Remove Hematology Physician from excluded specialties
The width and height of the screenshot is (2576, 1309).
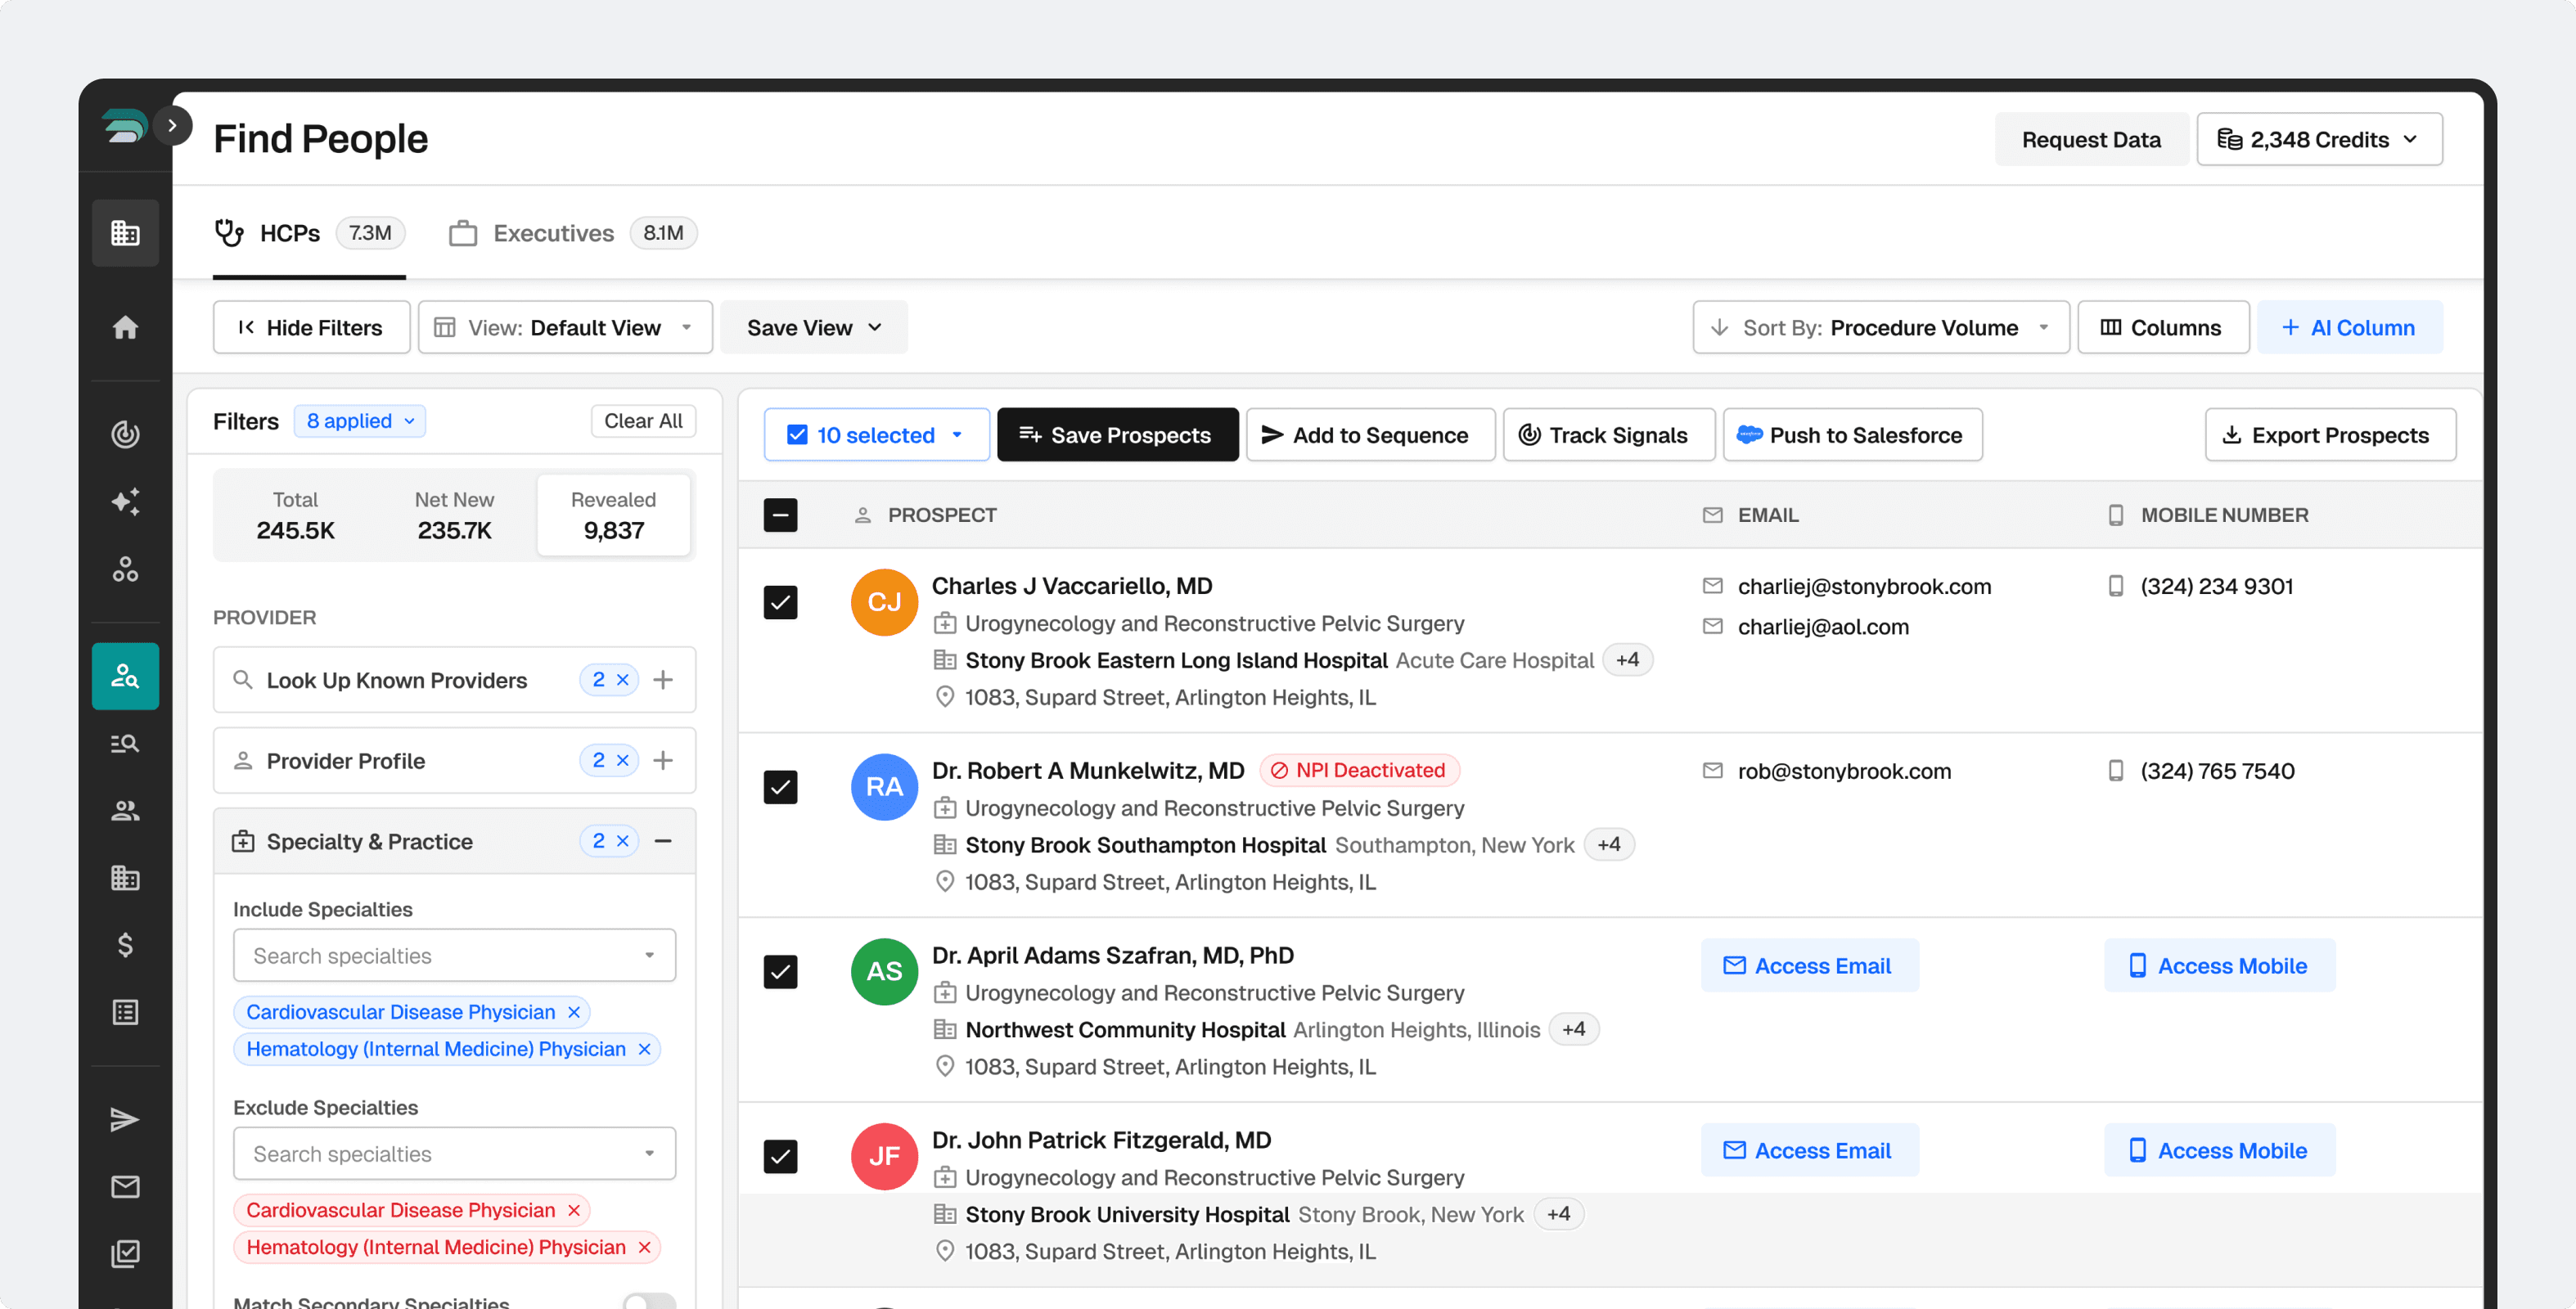pos(645,1247)
